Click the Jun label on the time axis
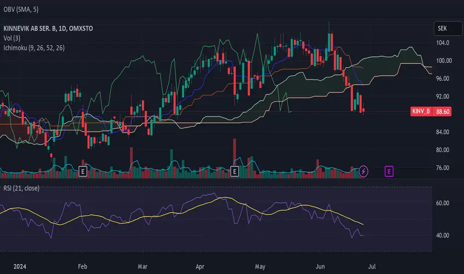The image size is (464, 274). pos(320,267)
